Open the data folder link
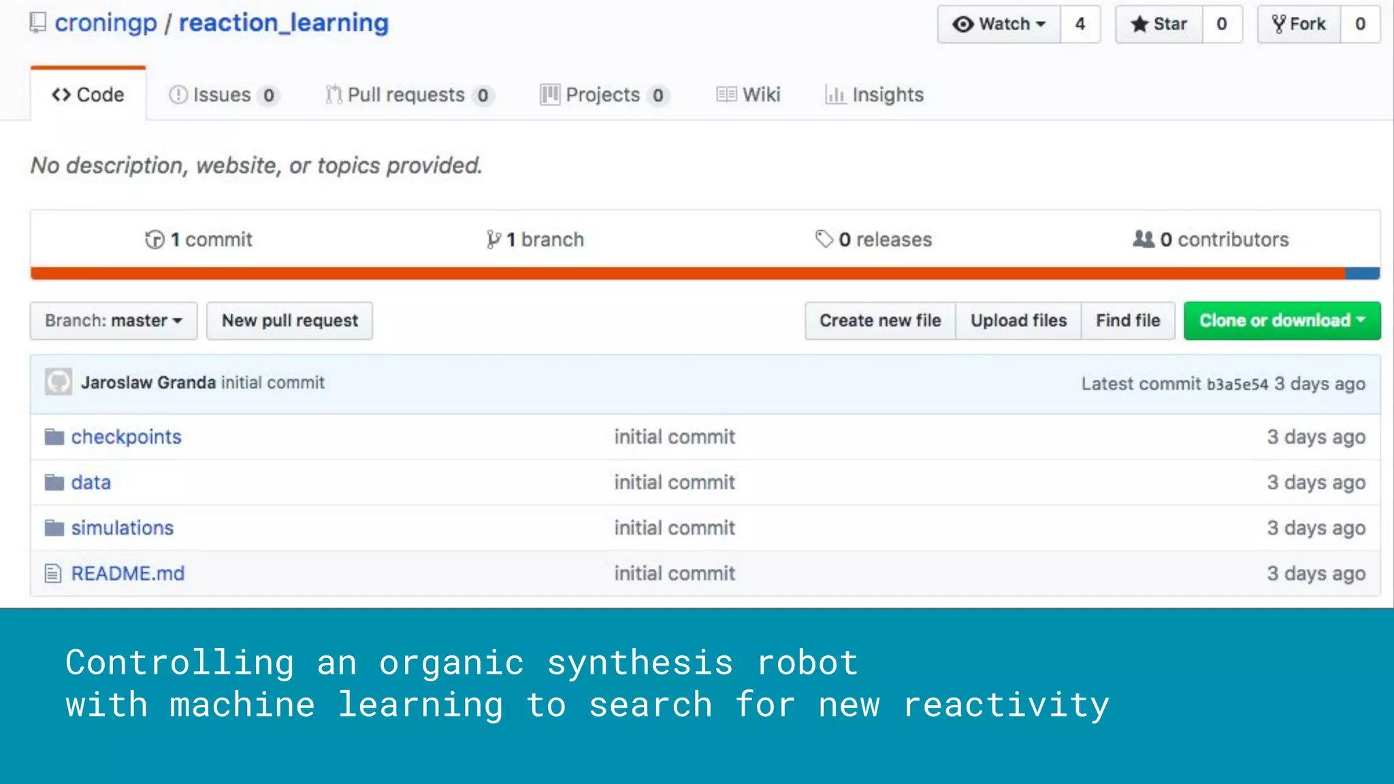Screen dimensions: 1394x784 pos(91,483)
